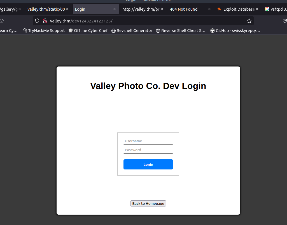Screen dimensions: 287x225
Task: Click the tracking protection shield icon
Action: click(x=37, y=21)
